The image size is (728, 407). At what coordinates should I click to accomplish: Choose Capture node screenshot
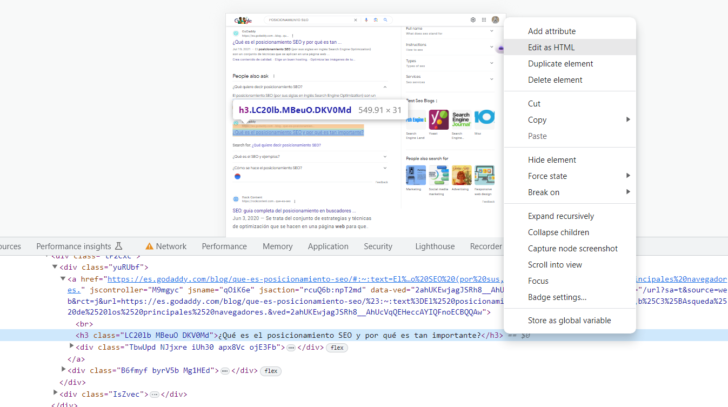[570, 249]
